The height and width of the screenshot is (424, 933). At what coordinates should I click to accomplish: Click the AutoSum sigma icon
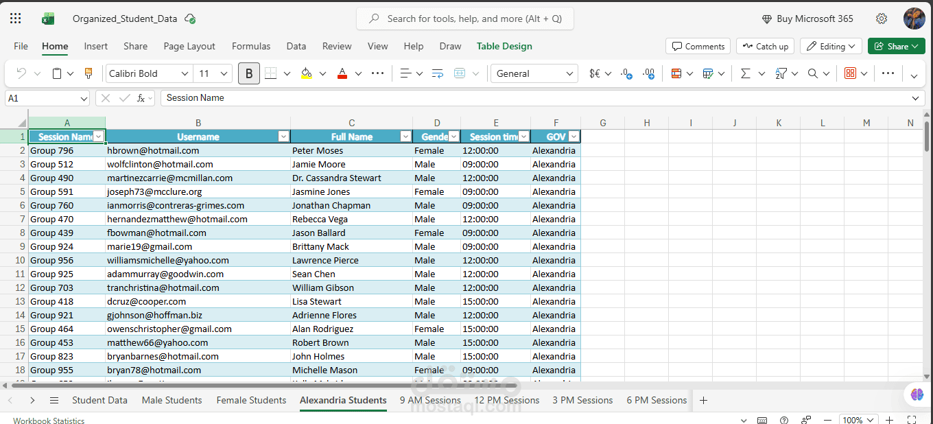point(745,73)
